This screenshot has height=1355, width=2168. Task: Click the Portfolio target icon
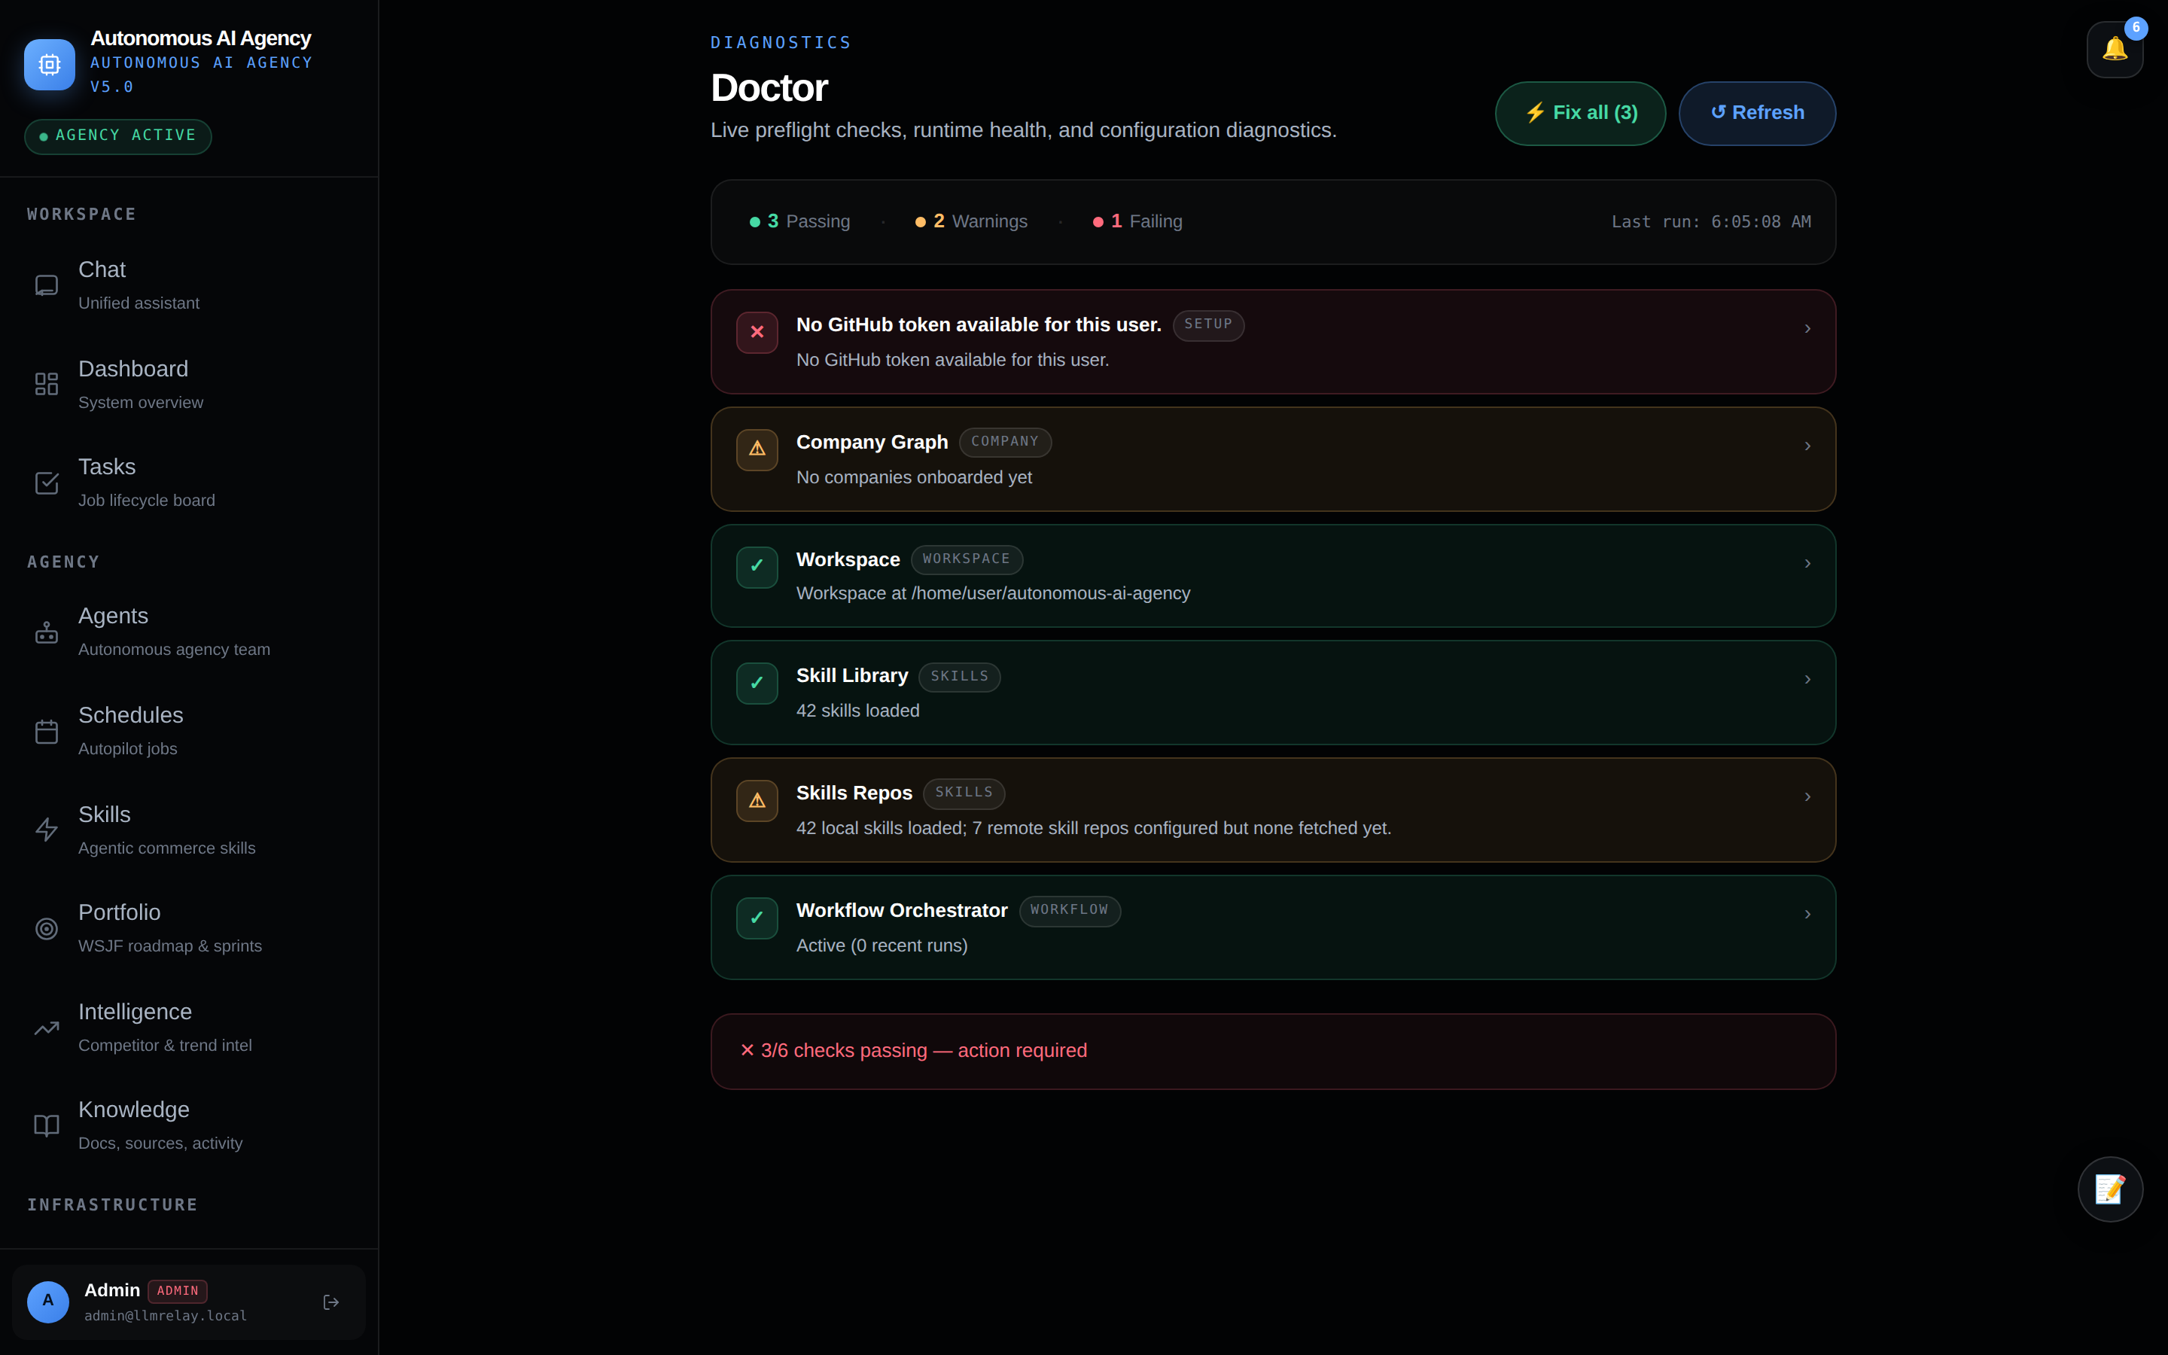coord(47,928)
